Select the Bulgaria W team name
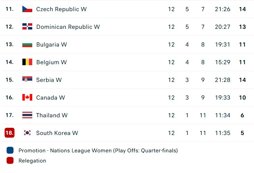Image resolution: width=254 pixels, height=173 pixels. (52, 45)
